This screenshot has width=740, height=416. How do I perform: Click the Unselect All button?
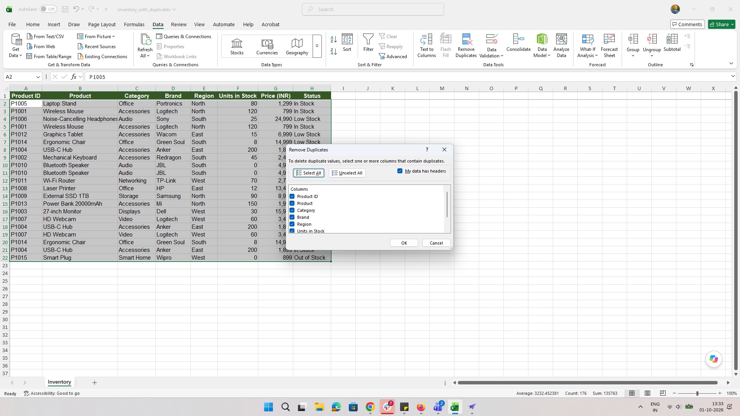(347, 173)
